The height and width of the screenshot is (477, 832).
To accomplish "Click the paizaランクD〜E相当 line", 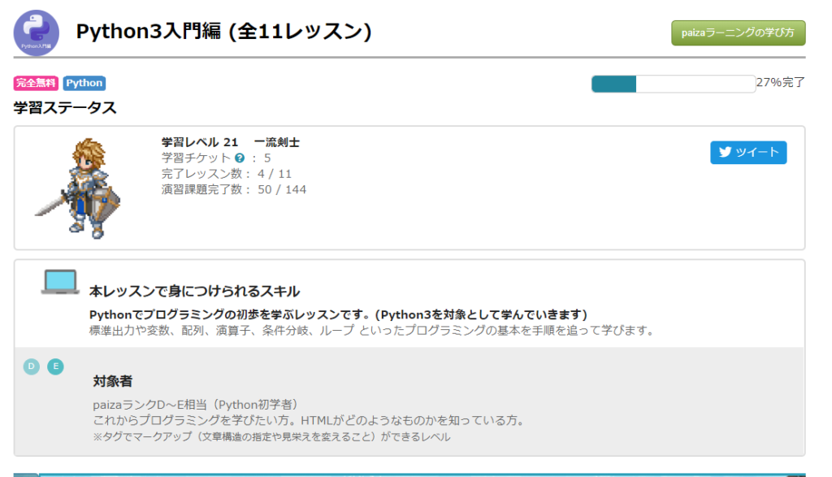I will pyautogui.click(x=195, y=405).
